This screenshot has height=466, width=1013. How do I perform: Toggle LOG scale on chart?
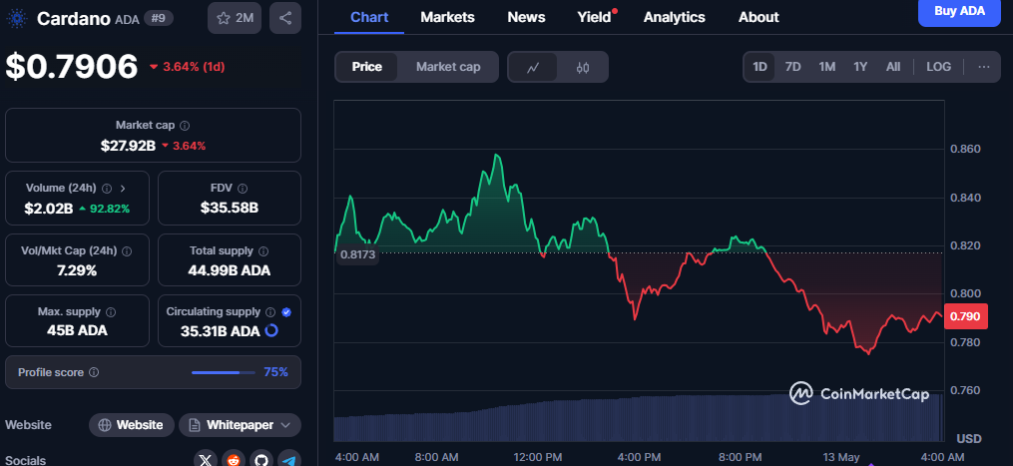(938, 67)
